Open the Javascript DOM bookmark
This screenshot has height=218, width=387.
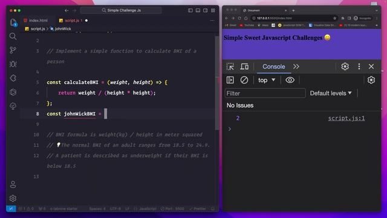291,25
